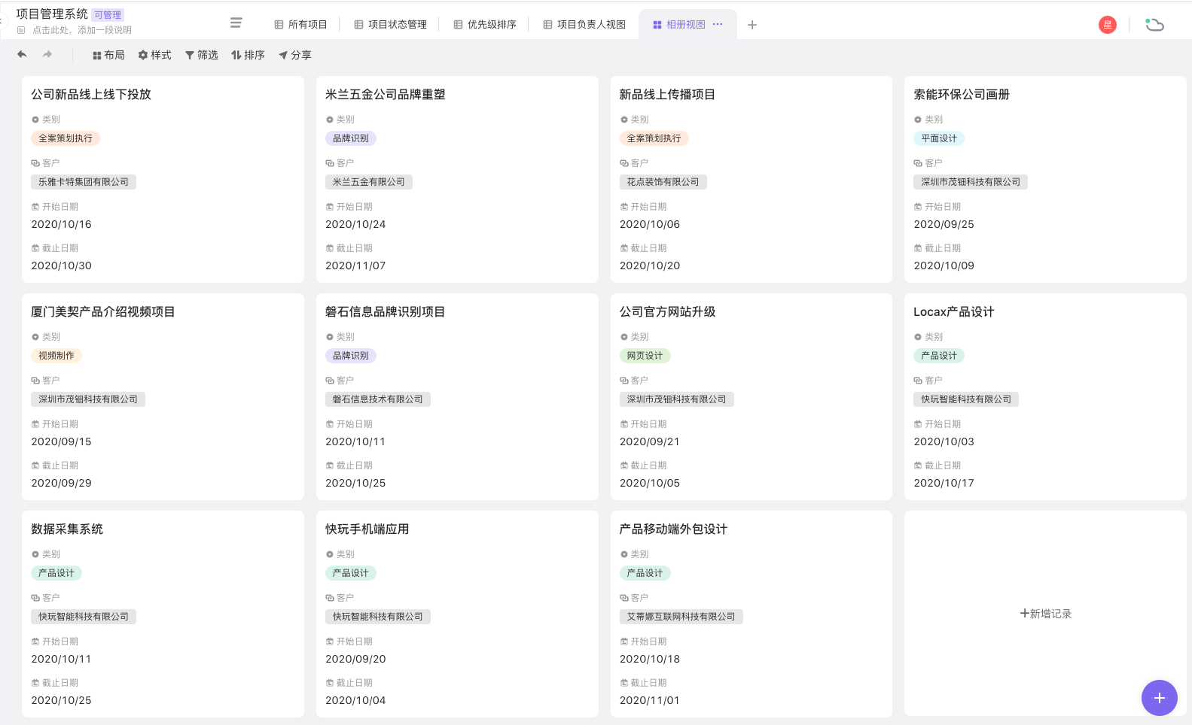The height and width of the screenshot is (725, 1192).
Task: Click the start date 2020/10/18
Action: [x=650, y=659]
